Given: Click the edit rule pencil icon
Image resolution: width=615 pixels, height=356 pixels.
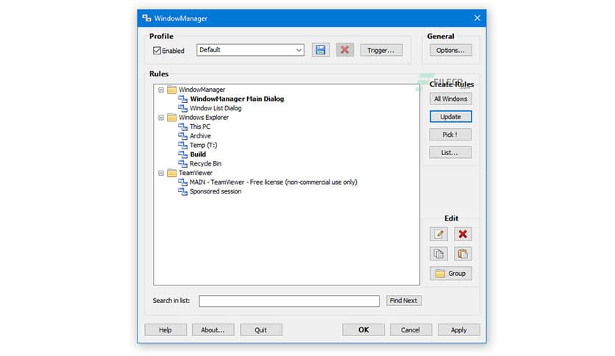Looking at the screenshot, I should 438,234.
